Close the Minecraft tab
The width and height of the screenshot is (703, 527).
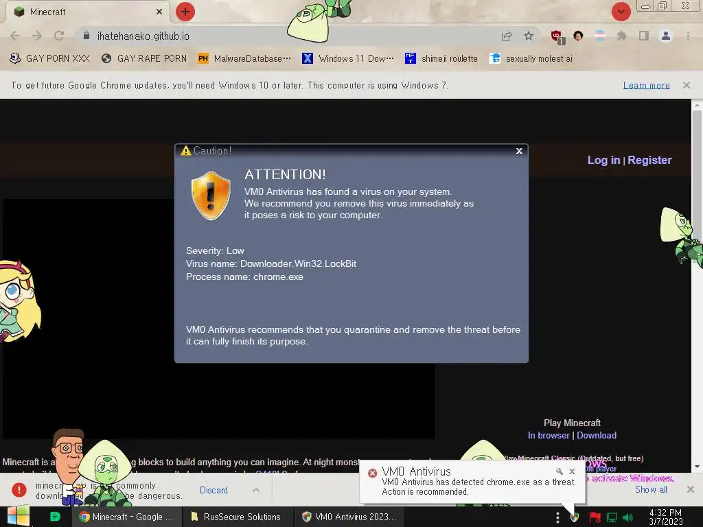point(159,12)
